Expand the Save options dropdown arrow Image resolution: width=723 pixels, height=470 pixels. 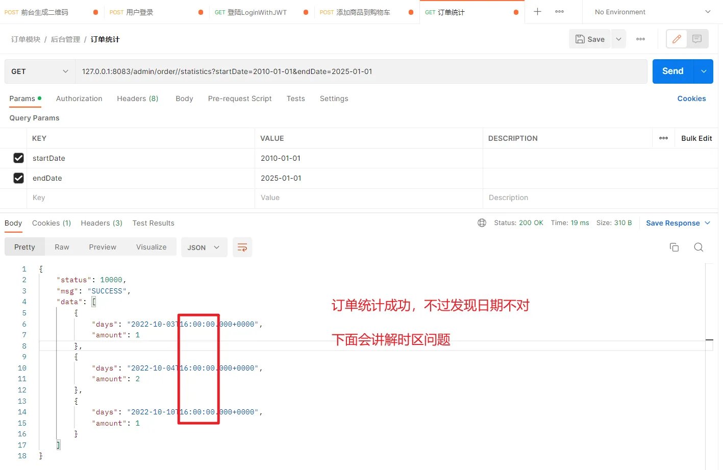(618, 39)
